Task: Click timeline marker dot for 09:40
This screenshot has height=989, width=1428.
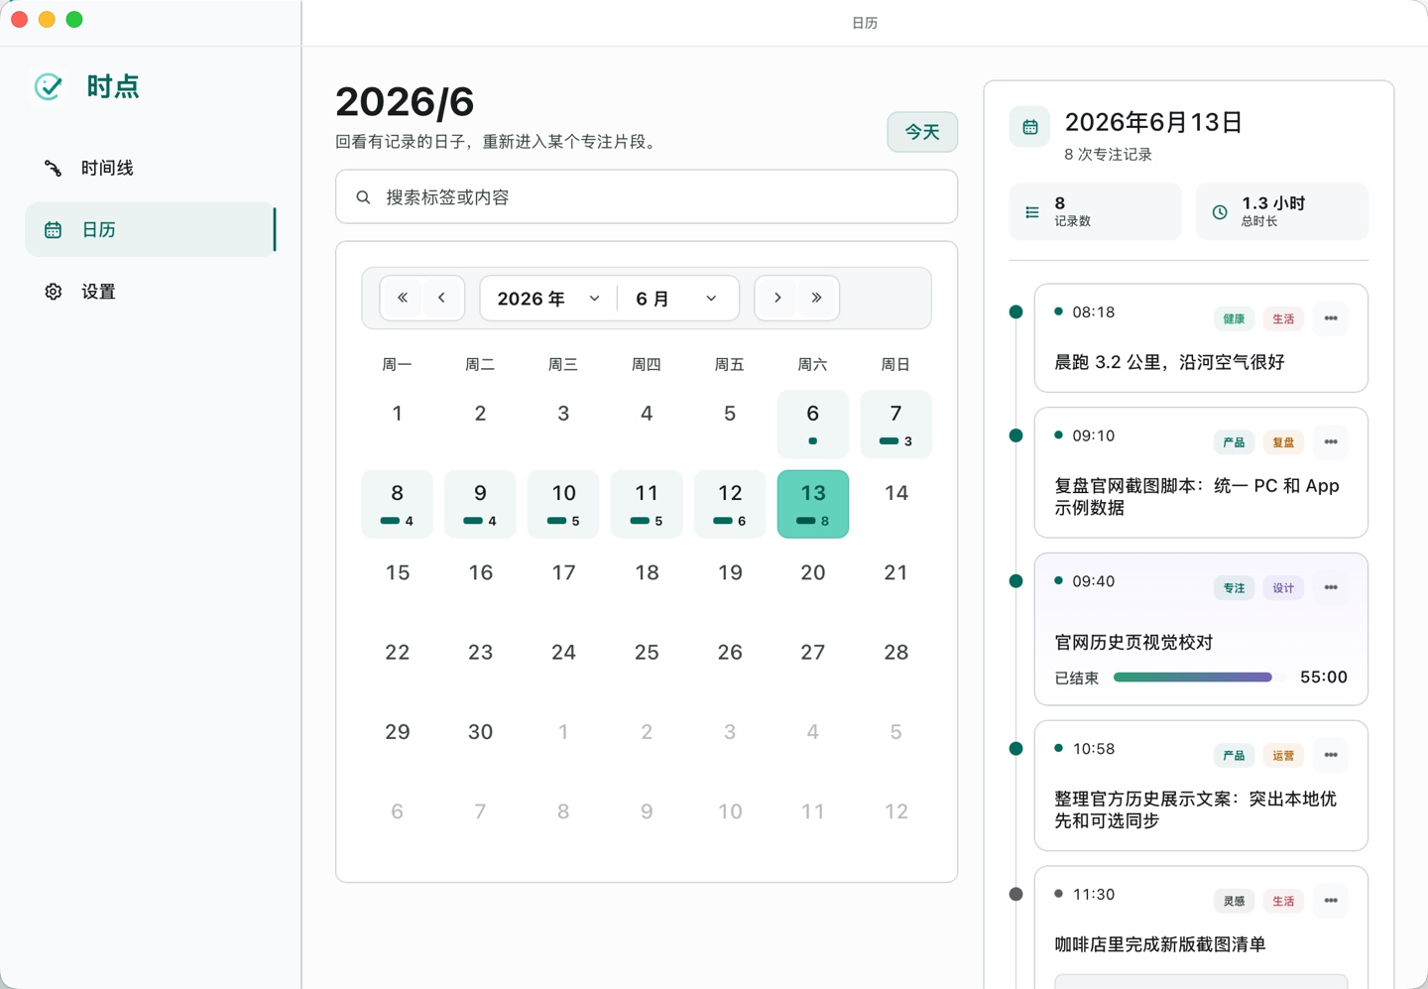Action: pos(1015,581)
